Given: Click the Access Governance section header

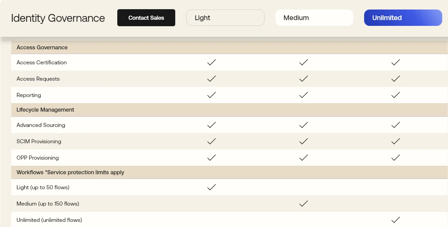Looking at the screenshot, I should click(42, 47).
